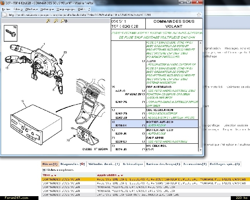Sort the Applicabilité column ascending
250x200 pixels.
pos(118,175)
